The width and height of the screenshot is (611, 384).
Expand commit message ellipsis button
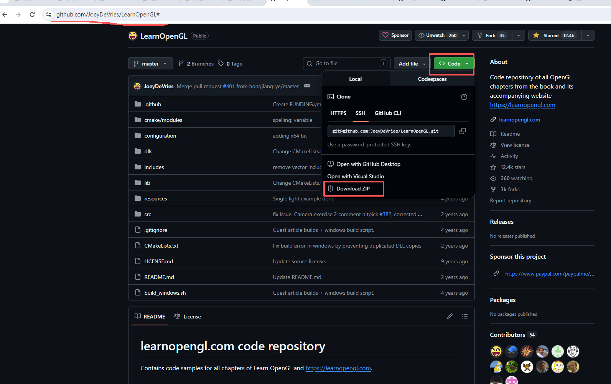[x=307, y=86]
